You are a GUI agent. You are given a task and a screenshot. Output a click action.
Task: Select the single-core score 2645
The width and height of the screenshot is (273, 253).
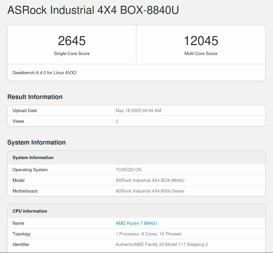(72, 41)
